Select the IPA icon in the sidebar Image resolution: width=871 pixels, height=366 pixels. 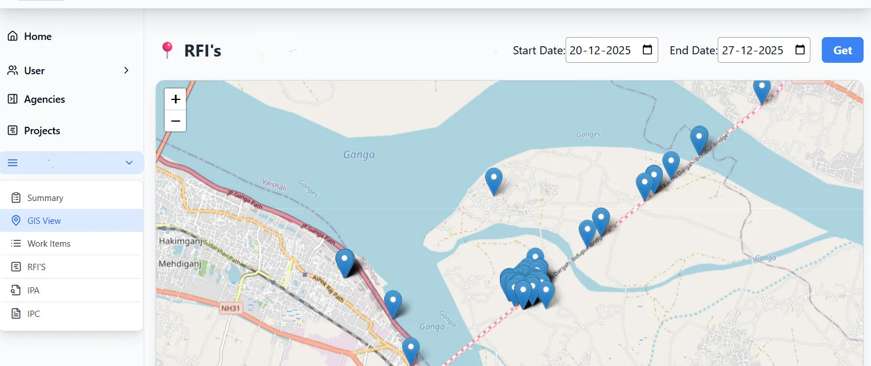(17, 290)
